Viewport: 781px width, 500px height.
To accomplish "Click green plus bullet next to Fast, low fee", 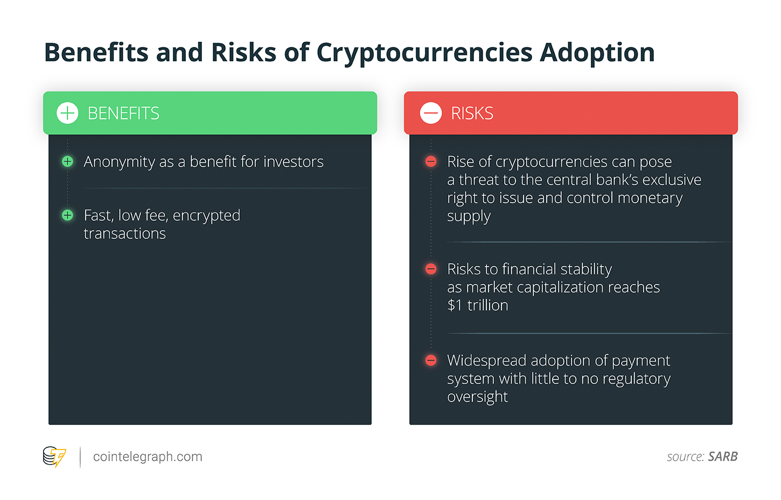I will [x=67, y=215].
